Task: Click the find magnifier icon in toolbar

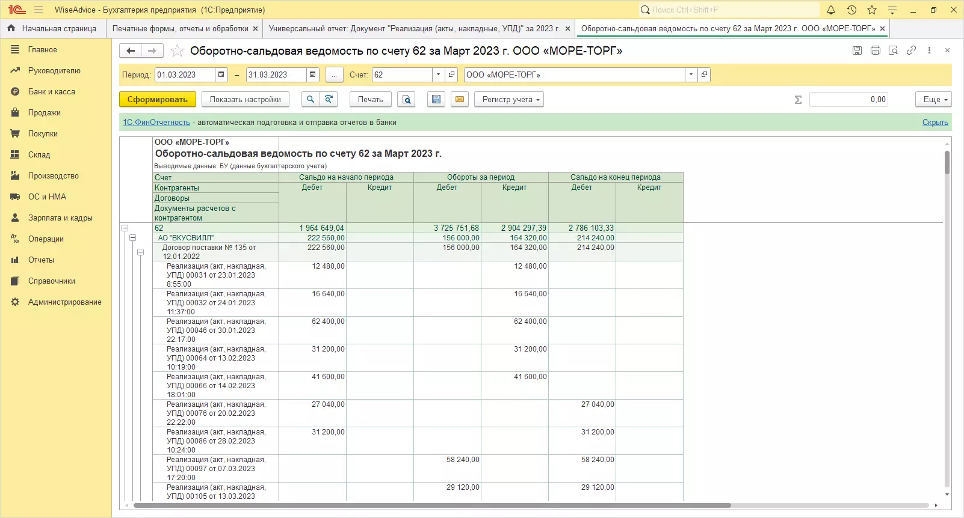Action: [x=310, y=99]
